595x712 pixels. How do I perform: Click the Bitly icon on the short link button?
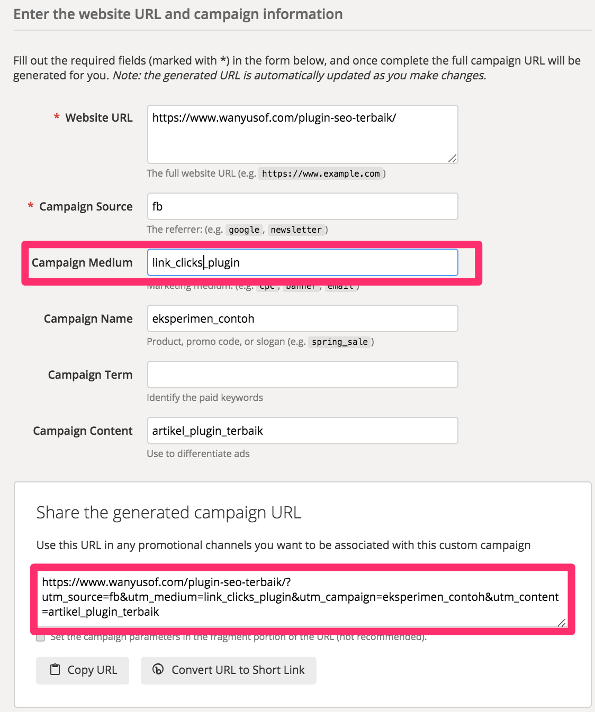(x=158, y=669)
